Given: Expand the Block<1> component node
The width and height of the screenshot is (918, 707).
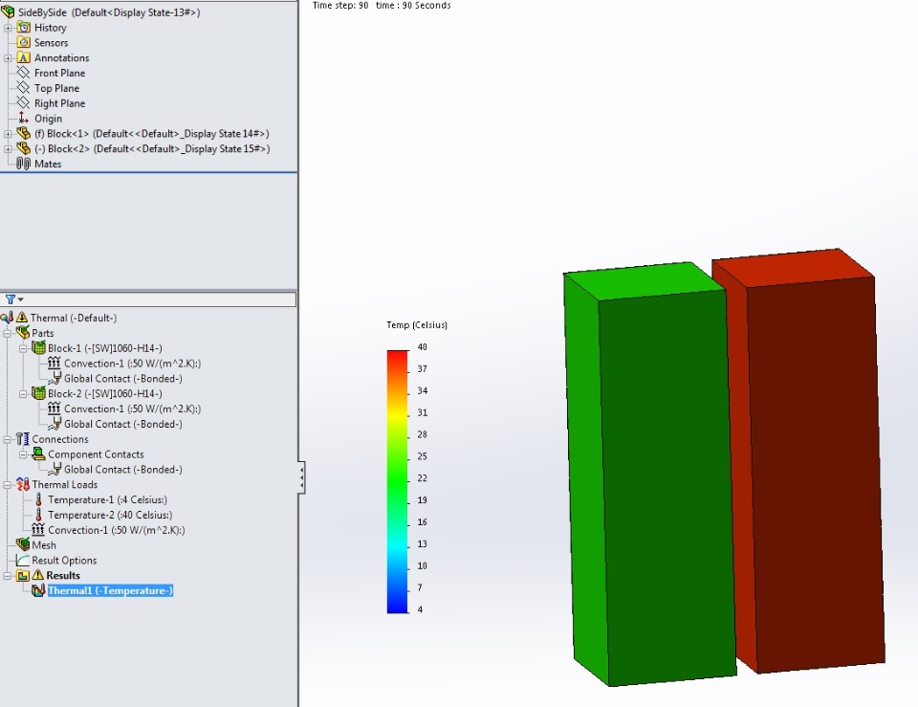Looking at the screenshot, I should click(8, 134).
